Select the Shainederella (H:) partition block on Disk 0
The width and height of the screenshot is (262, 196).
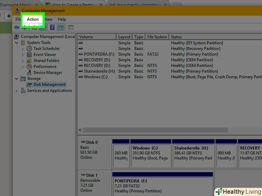[x=193, y=153]
